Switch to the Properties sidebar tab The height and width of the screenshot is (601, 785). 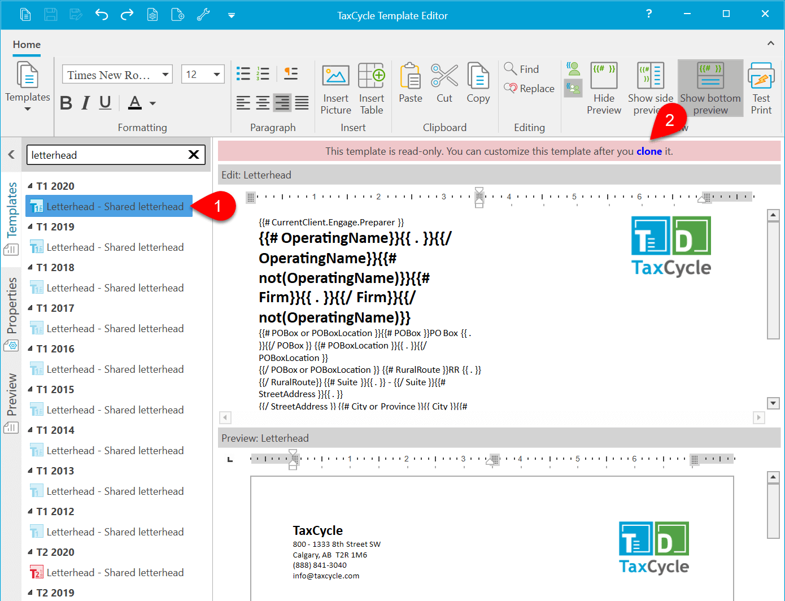click(x=12, y=315)
